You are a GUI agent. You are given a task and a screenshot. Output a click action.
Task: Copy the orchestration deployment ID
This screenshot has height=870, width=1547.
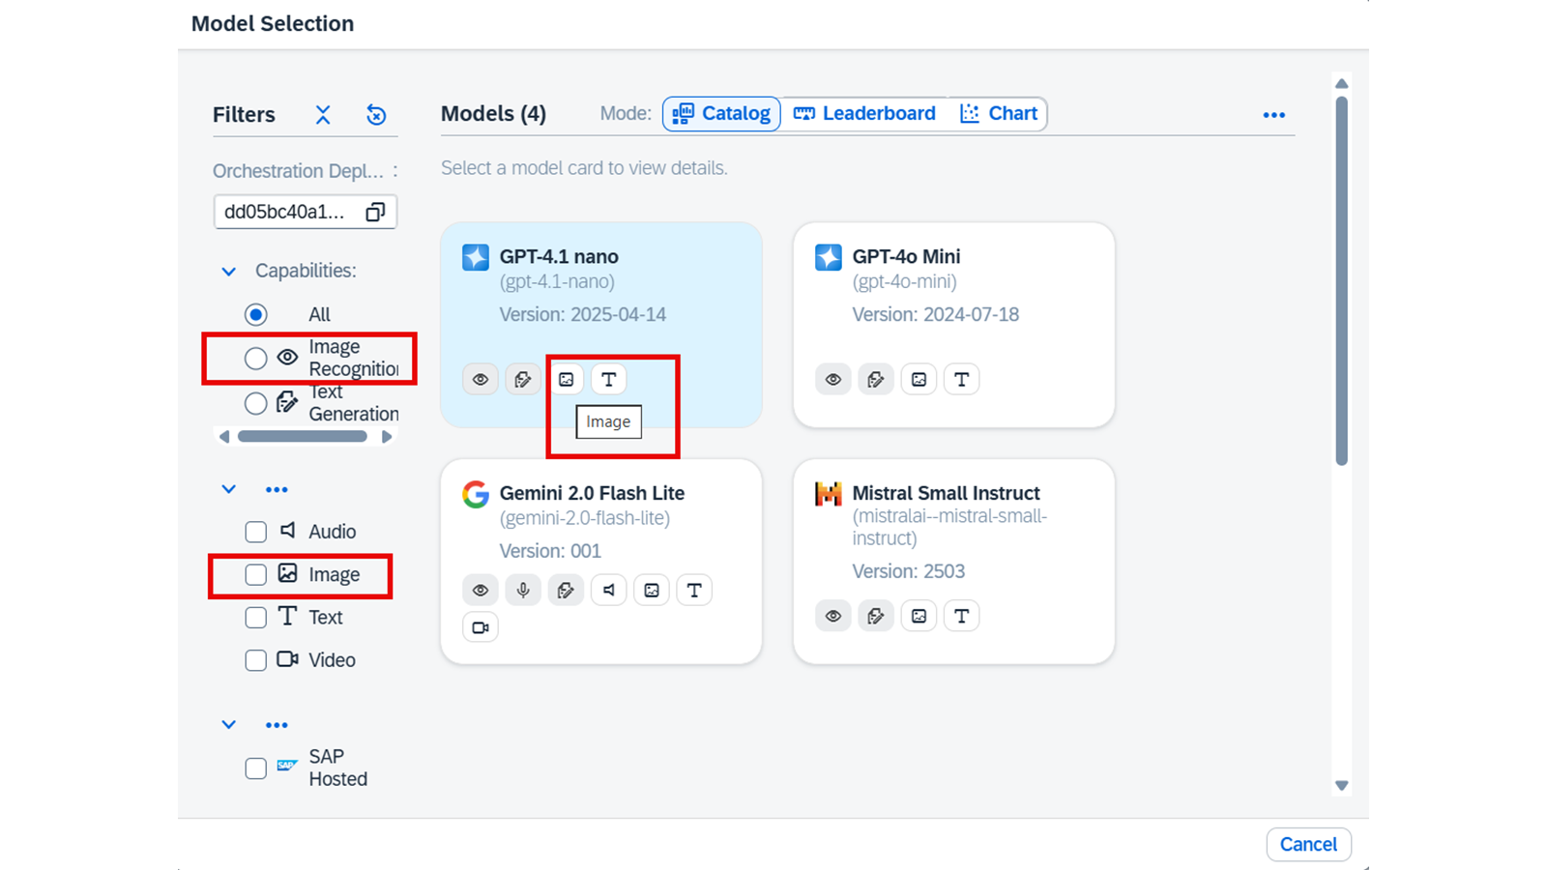(375, 212)
